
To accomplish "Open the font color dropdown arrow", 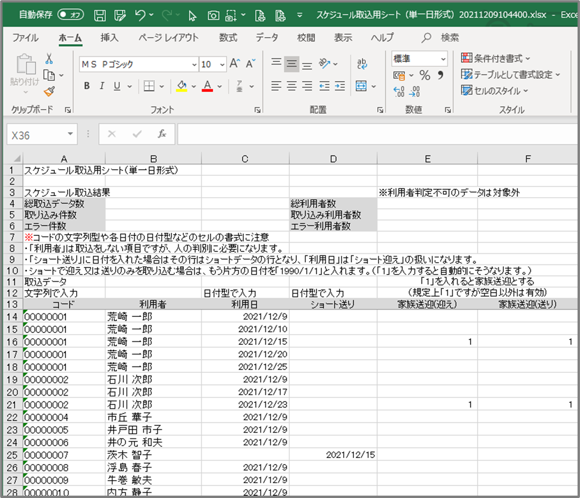I will point(220,86).
